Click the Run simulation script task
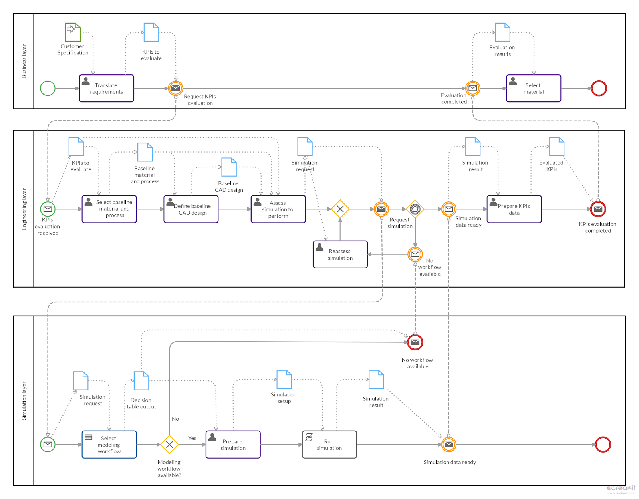Screen dimensions: 639x499 329,445
